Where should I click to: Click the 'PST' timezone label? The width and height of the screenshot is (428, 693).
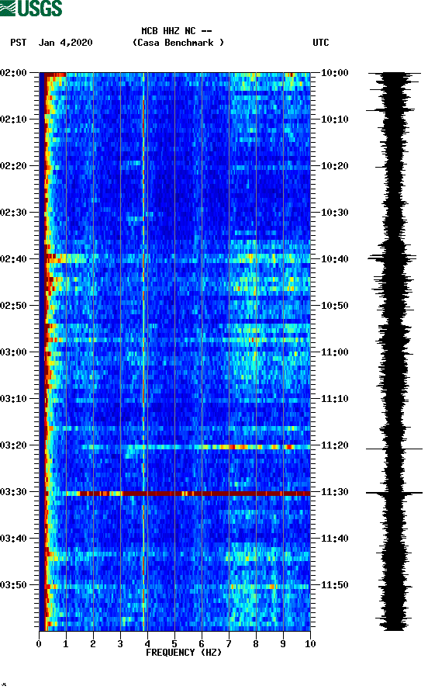pos(18,43)
